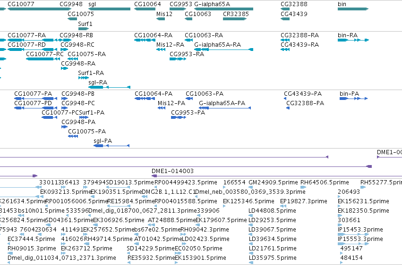This screenshot has height=265, width=402.
Task: Click the CG10075 gene feature
Action: click(72, 19)
